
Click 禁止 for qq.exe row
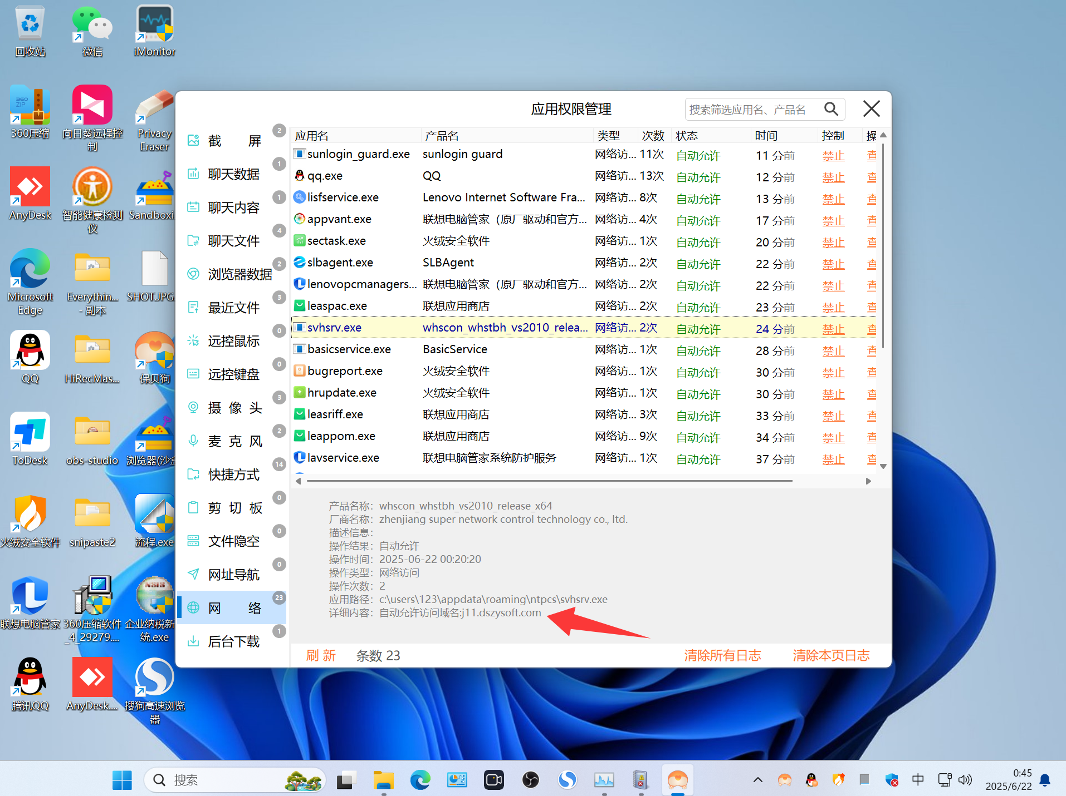click(833, 177)
